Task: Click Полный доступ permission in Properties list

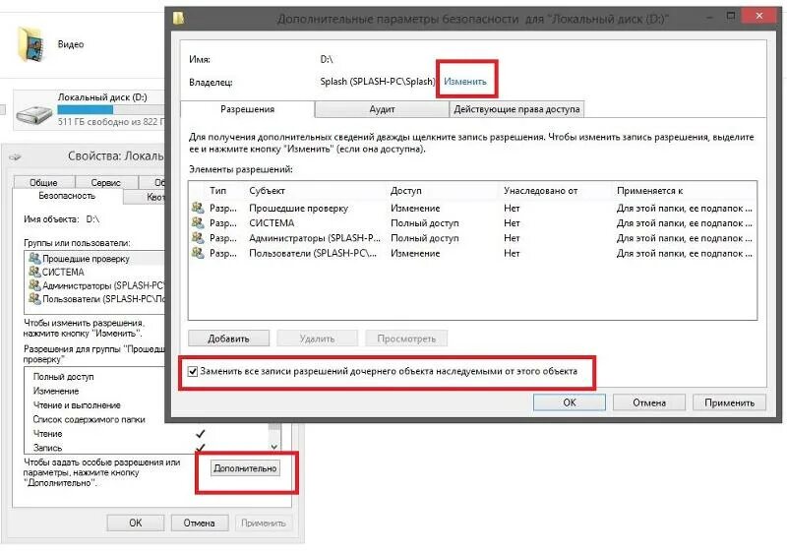Action: 63,377
